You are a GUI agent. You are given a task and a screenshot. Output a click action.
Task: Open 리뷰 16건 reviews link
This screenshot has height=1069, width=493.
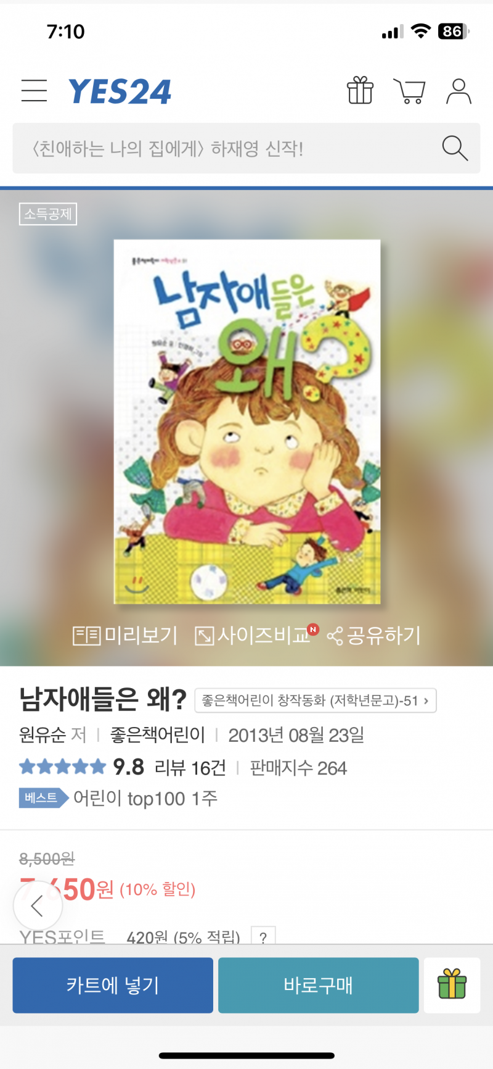point(190,768)
